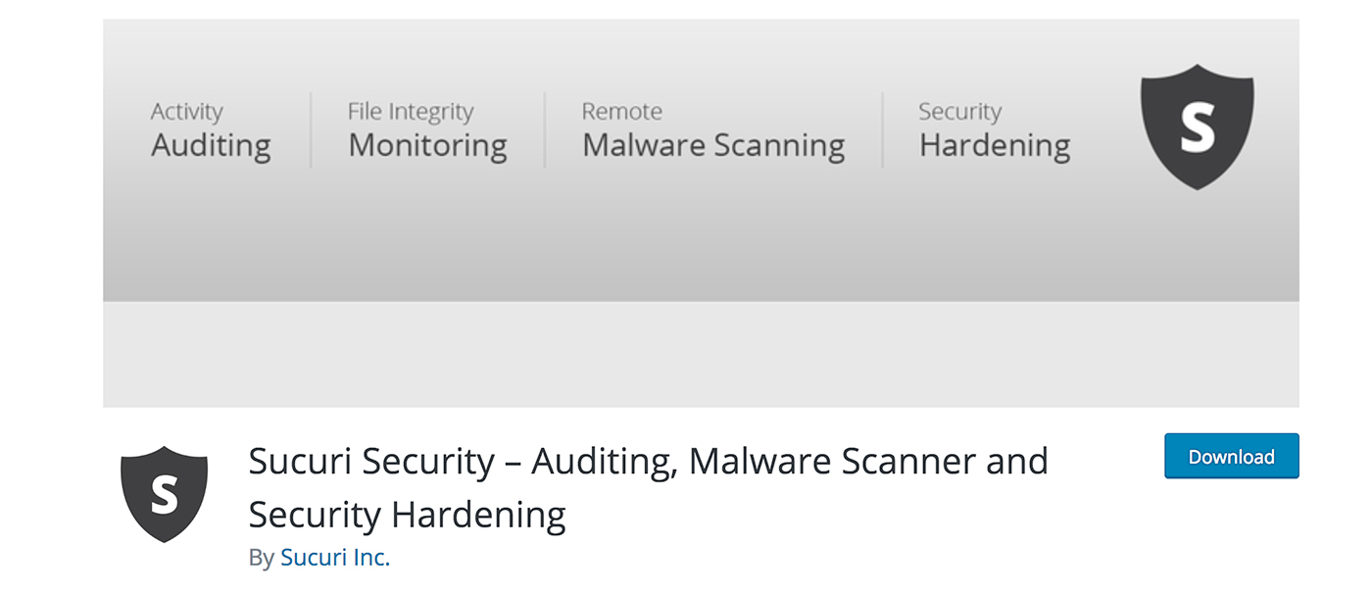Select the "Hardening" word in banner
Screen dimensions: 1372x596
tap(995, 146)
